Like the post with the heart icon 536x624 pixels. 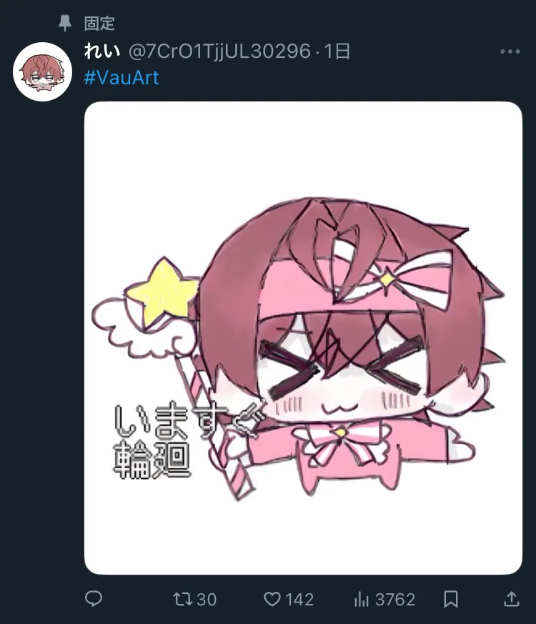click(x=272, y=599)
